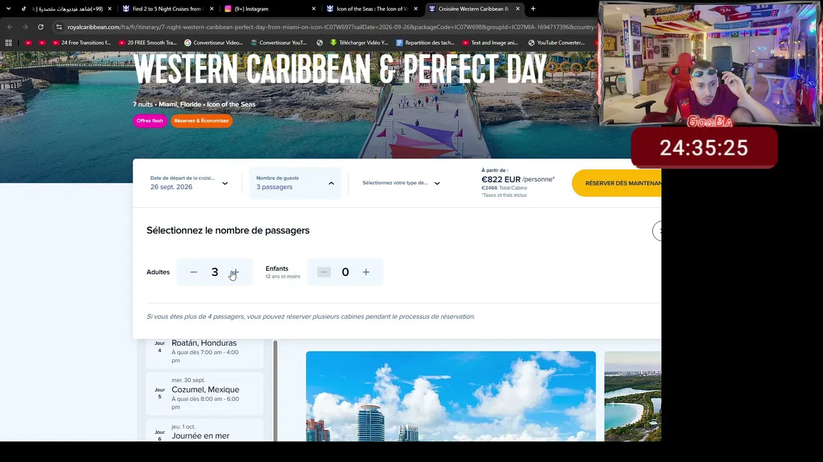Open the YouTube Converter bookmark
Image resolution: width=823 pixels, height=462 pixels.
(x=556, y=43)
